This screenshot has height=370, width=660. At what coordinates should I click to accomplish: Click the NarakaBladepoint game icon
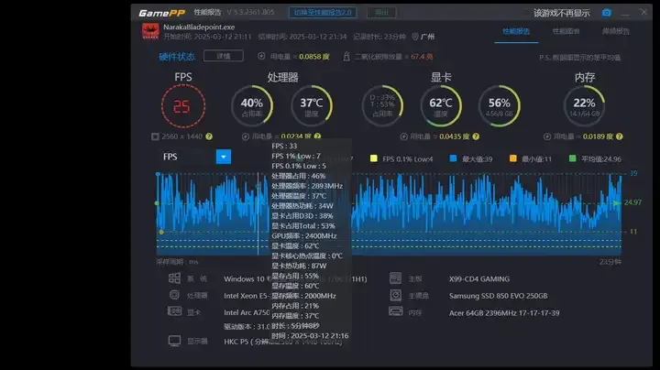pyautogui.click(x=150, y=31)
